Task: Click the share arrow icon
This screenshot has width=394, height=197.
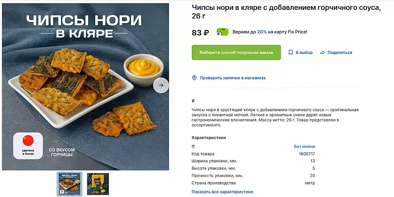Action: coord(322,53)
